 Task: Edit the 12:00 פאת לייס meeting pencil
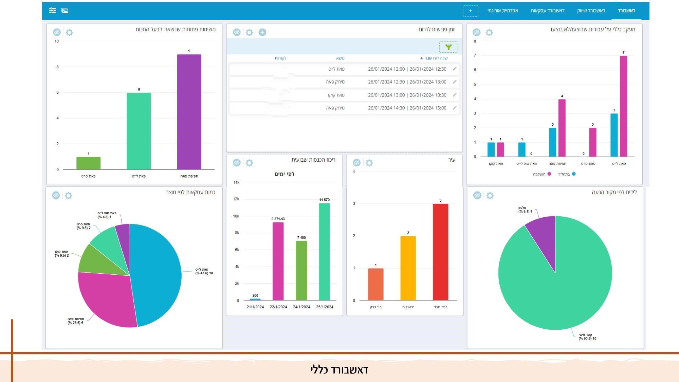click(455, 69)
